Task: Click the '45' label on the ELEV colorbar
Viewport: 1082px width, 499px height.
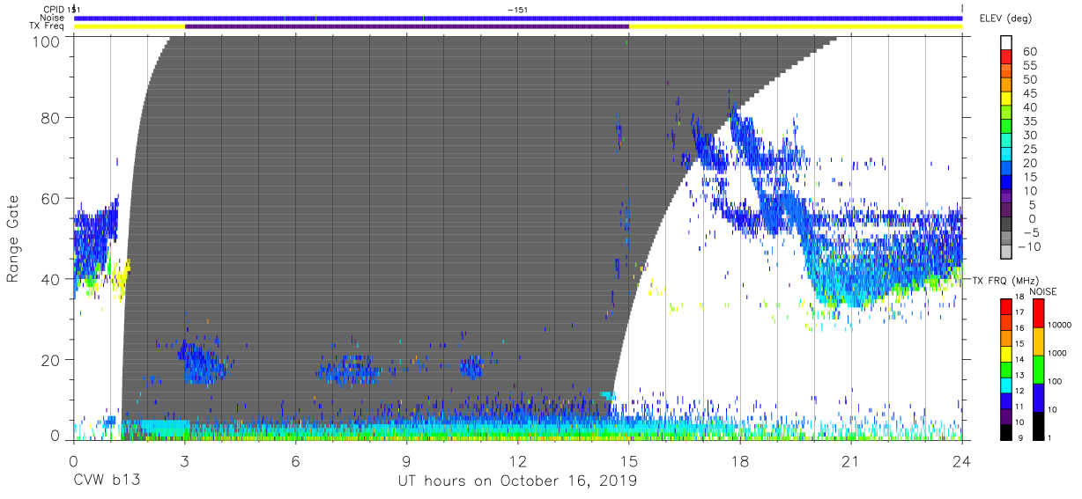Action: (1029, 93)
